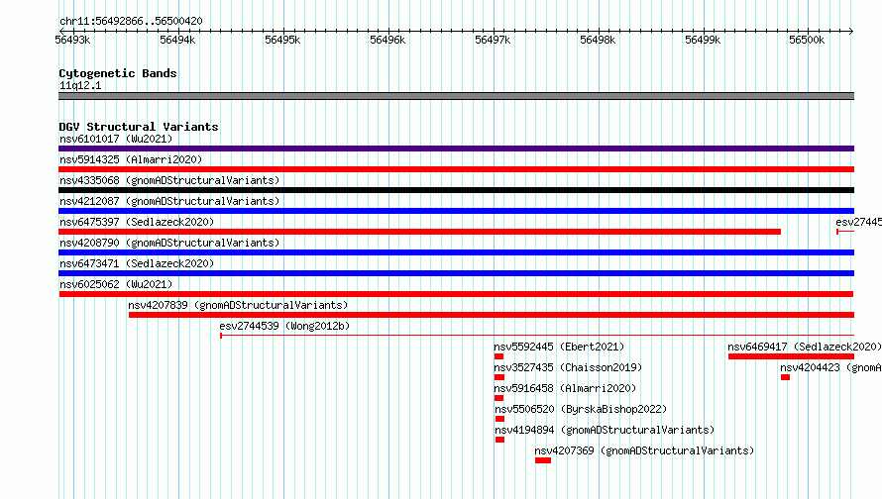The image size is (882, 499).
Task: Open variant nsv5914325 (Almarri2020) label
Action: pyautogui.click(x=131, y=159)
